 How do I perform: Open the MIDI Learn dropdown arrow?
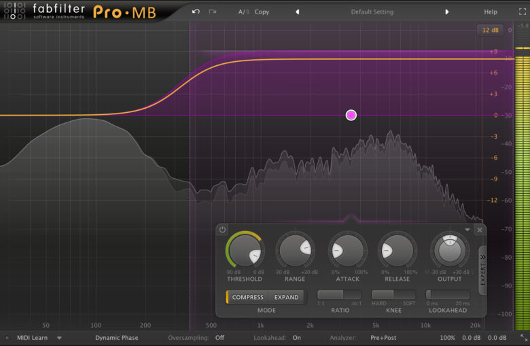coord(59,338)
